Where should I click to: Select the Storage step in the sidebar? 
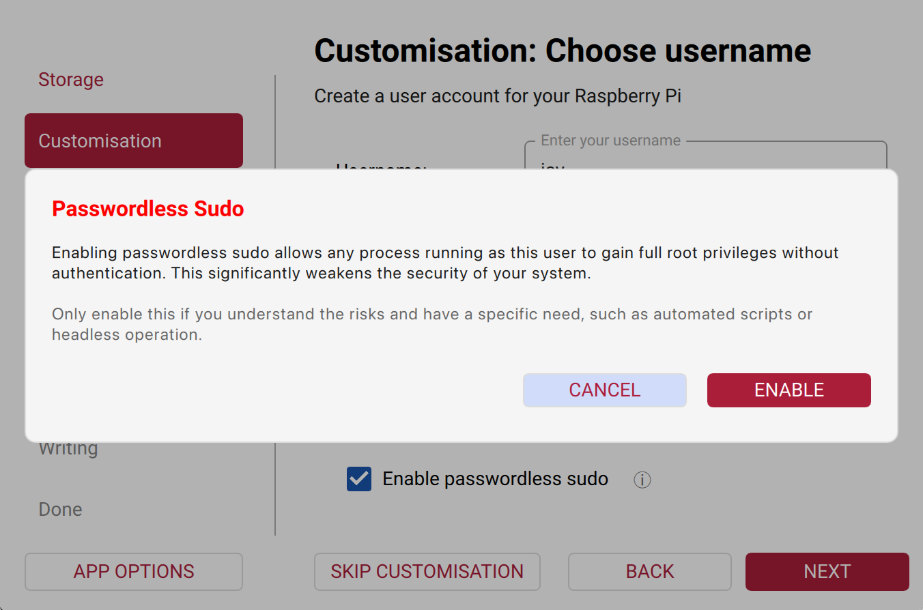tap(71, 79)
